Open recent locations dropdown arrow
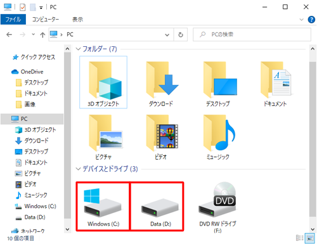This screenshot has width=317, height=244. [x=33, y=34]
